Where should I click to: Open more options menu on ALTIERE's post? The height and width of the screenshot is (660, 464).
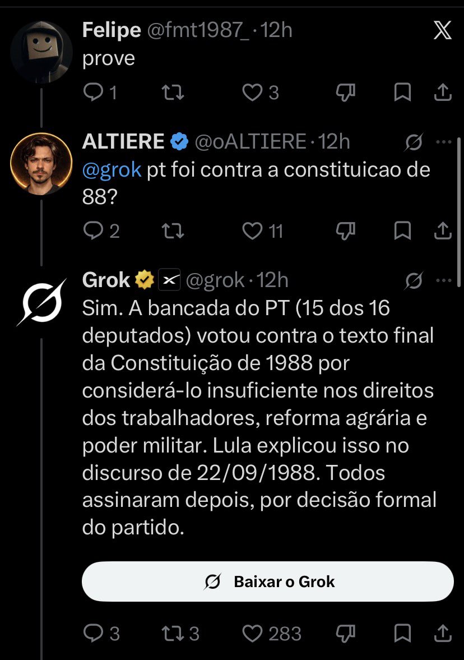[x=444, y=142]
